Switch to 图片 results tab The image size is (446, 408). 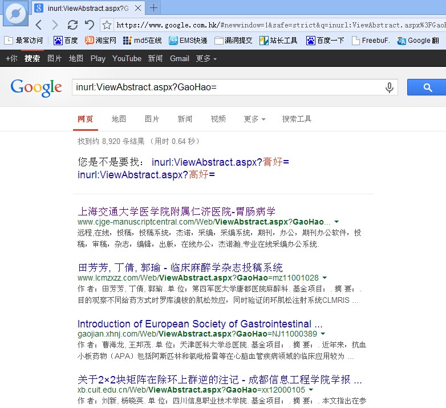[x=152, y=119]
